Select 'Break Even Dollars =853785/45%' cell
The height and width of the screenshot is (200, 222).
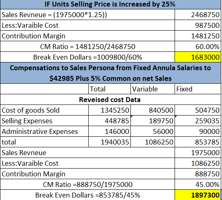pyautogui.click(x=87, y=195)
